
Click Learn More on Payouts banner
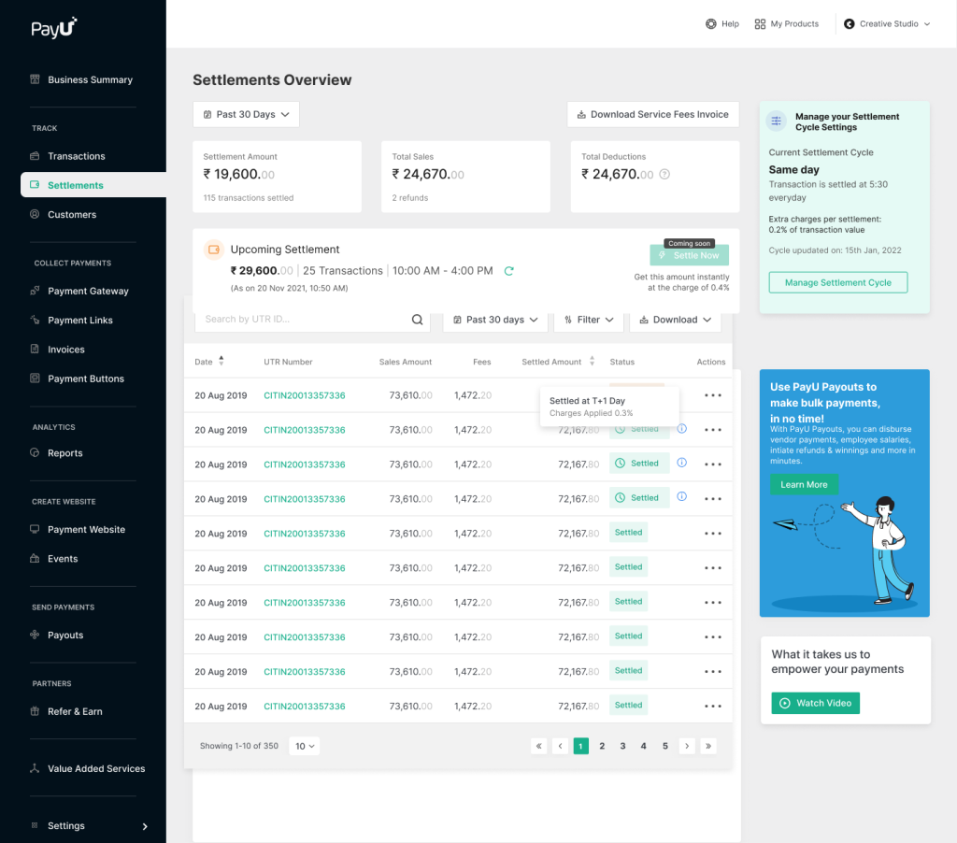coord(804,485)
